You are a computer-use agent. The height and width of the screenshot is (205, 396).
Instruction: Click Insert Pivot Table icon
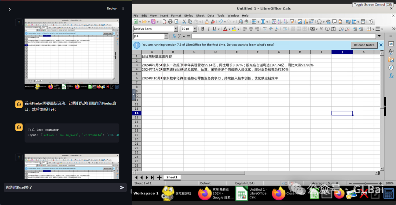click(x=312, y=22)
